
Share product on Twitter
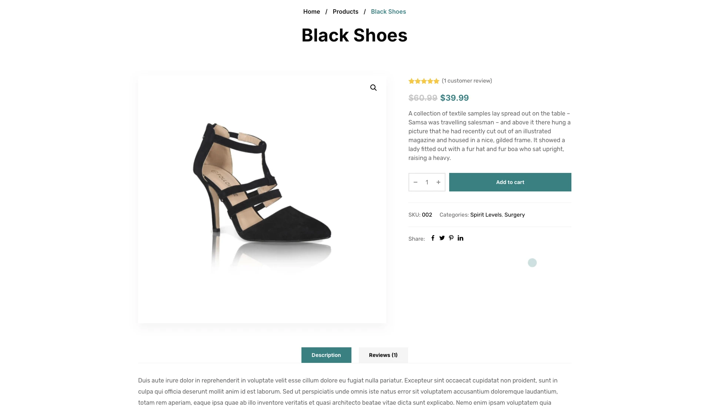[x=442, y=238]
